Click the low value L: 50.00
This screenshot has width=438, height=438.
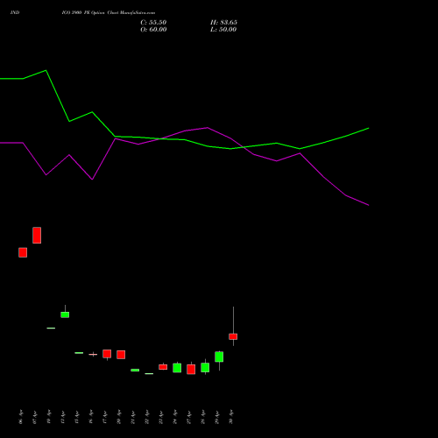coord(223,30)
